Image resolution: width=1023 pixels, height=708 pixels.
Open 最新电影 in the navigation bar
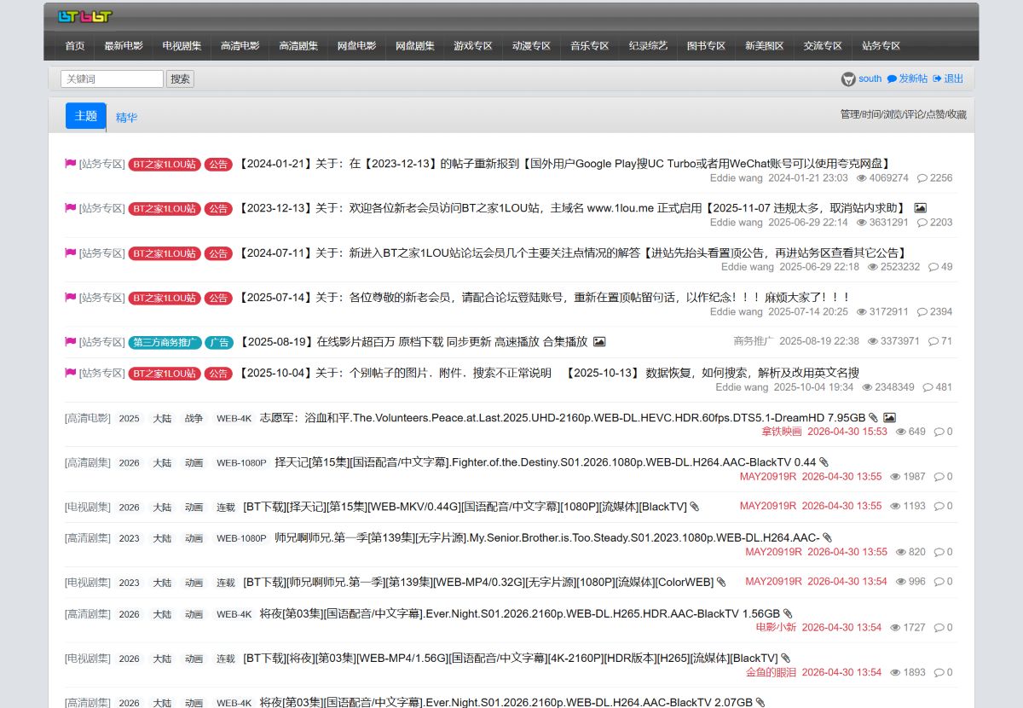(124, 46)
